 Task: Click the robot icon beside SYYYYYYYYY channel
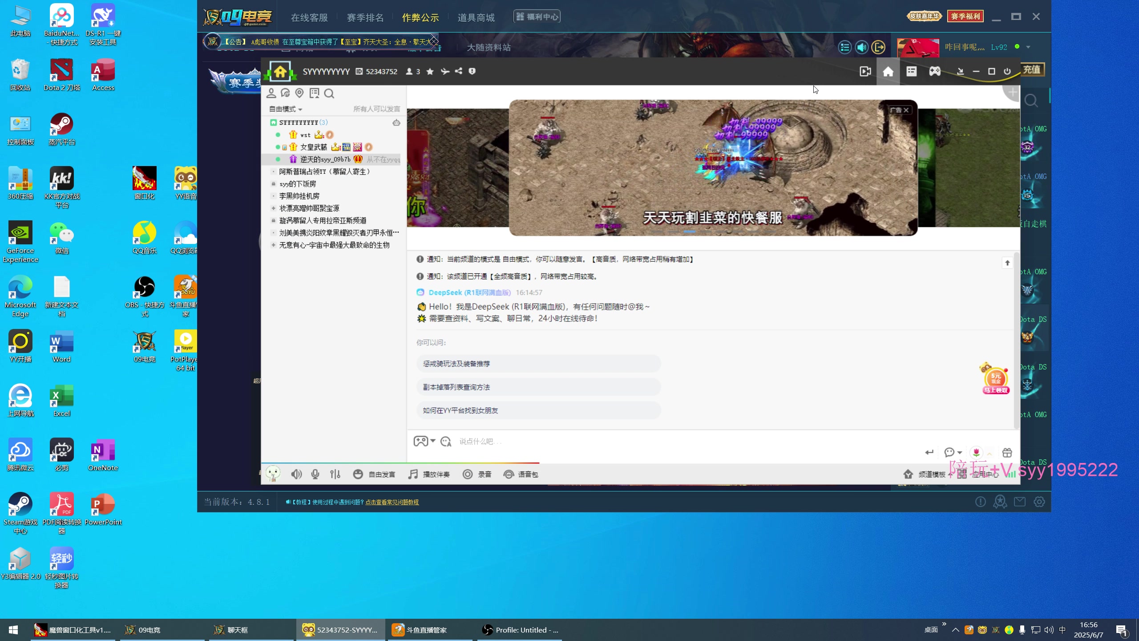pos(396,122)
